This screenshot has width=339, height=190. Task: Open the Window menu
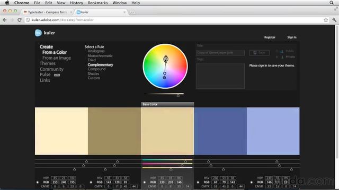click(120, 3)
